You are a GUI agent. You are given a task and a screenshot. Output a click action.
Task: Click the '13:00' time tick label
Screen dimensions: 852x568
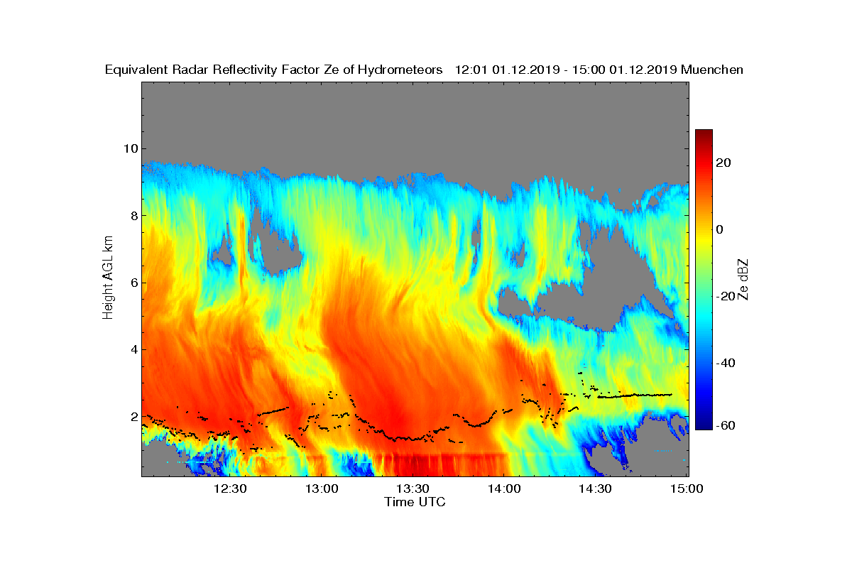(321, 488)
